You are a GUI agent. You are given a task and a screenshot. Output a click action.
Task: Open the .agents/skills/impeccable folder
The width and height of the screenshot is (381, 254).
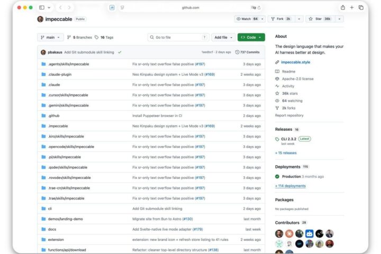coord(68,64)
